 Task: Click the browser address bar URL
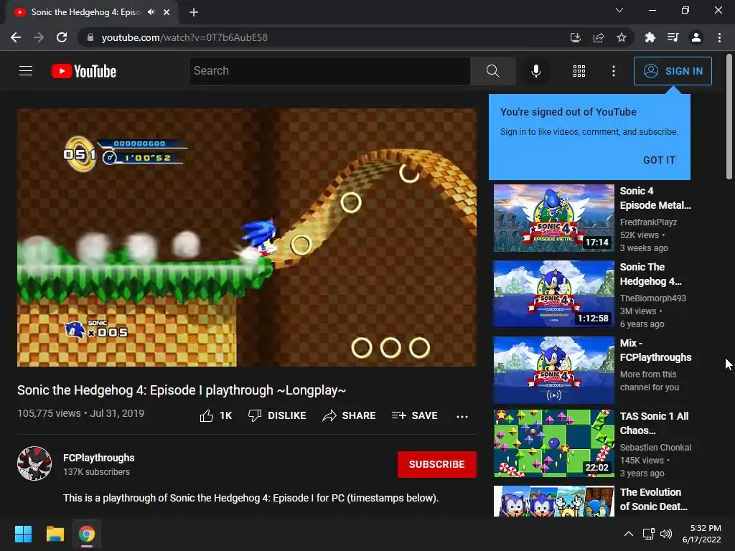pos(184,37)
